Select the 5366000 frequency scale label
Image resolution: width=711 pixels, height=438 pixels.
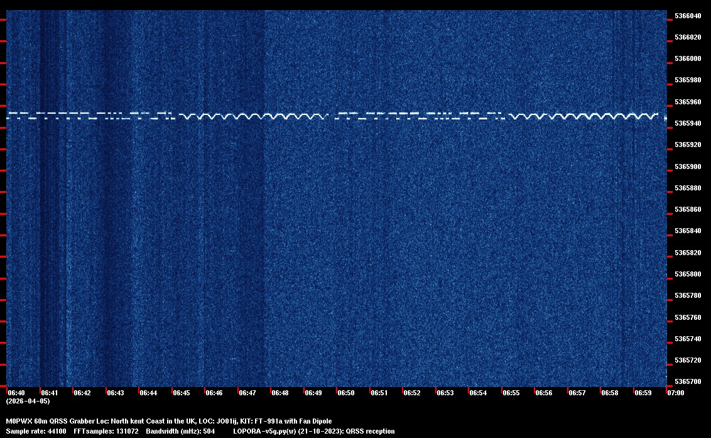[688, 58]
